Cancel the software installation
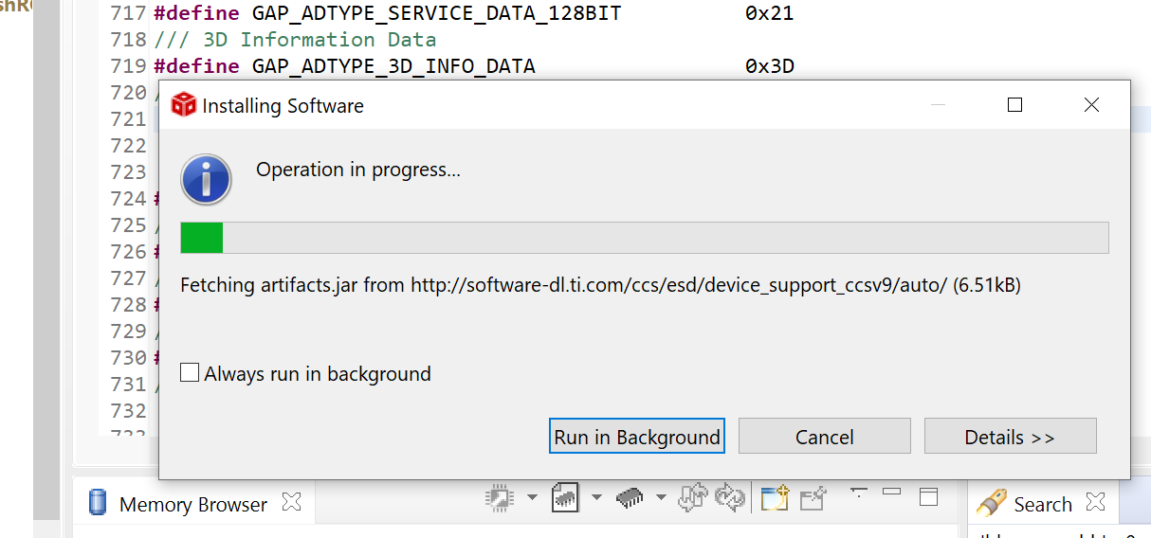This screenshot has width=1151, height=538. pos(824,437)
